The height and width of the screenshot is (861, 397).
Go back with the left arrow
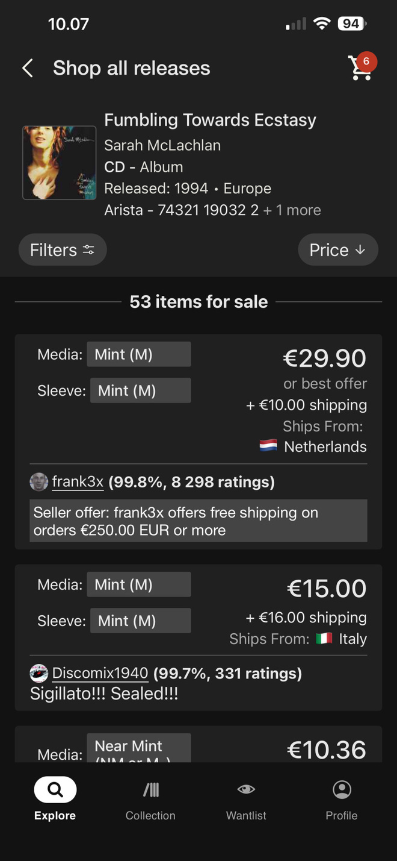click(28, 68)
